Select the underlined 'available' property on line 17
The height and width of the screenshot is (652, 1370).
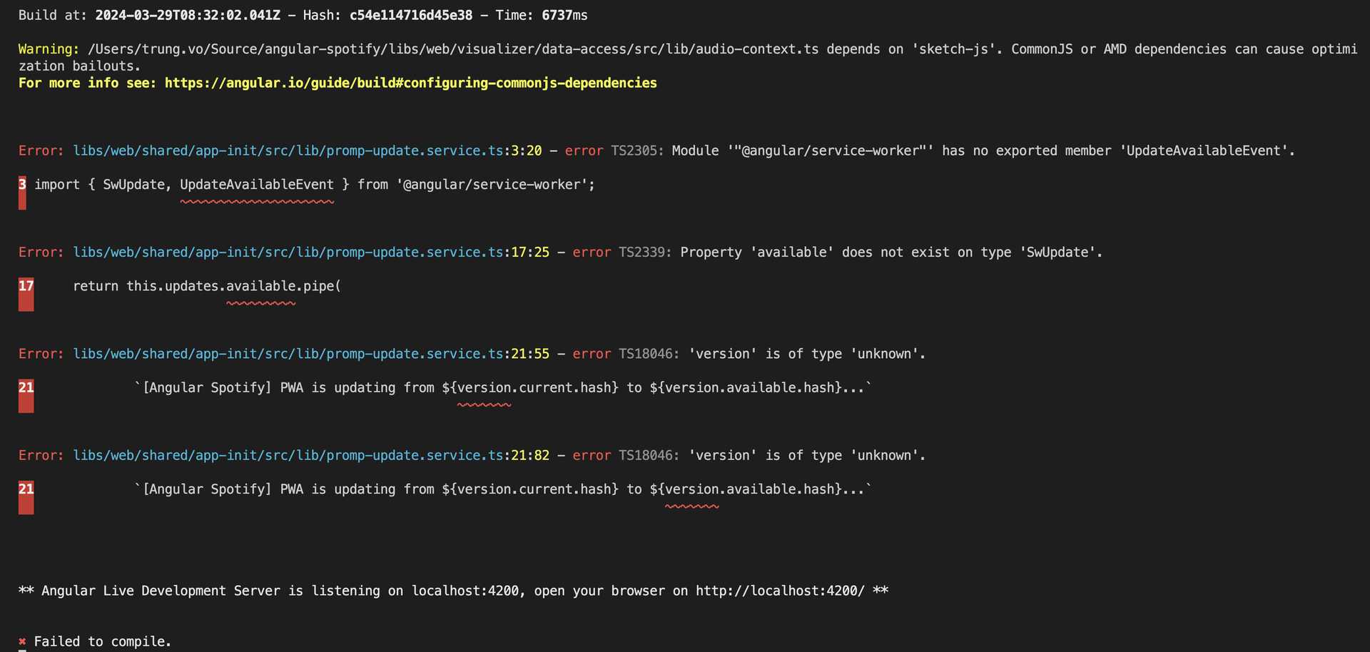(x=260, y=285)
